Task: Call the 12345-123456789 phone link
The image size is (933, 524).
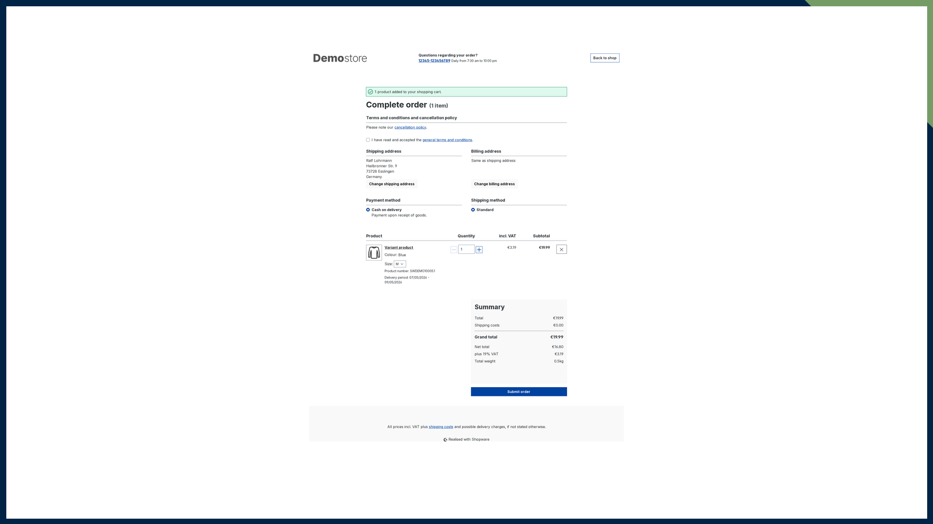Action: pyautogui.click(x=434, y=61)
